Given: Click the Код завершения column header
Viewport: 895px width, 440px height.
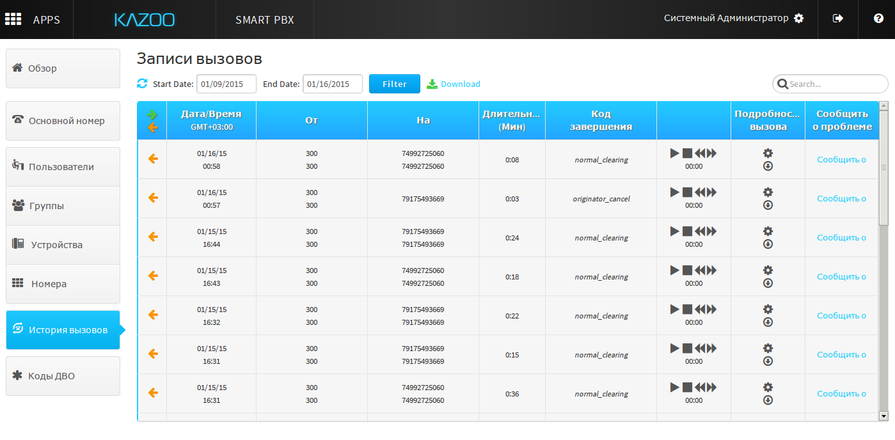Looking at the screenshot, I should (x=601, y=120).
